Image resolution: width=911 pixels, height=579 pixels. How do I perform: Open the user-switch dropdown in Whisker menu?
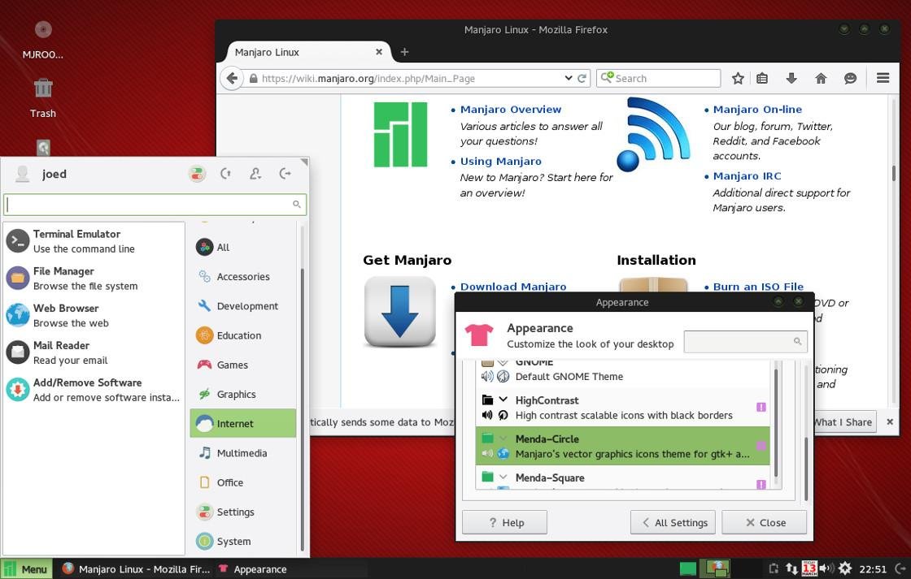click(255, 173)
